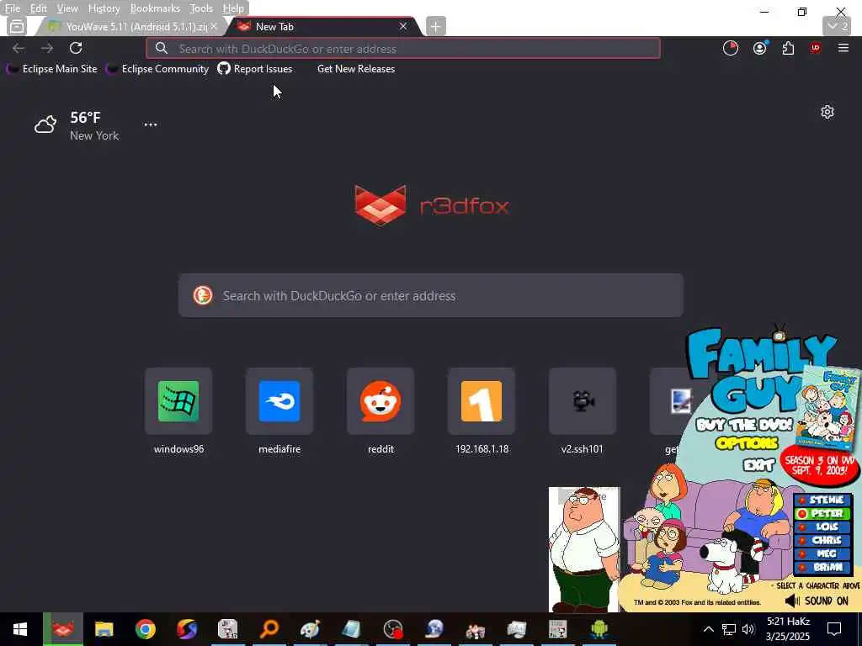The image size is (862, 646).
Task: Select Stewie character option
Action: pos(822,500)
